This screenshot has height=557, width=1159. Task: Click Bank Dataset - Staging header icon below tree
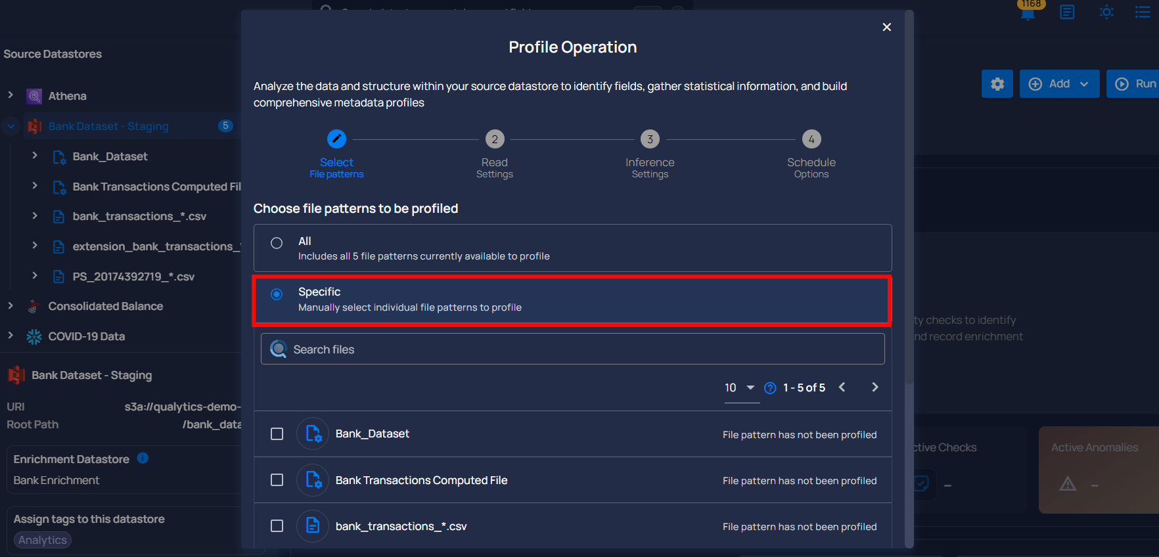coord(16,375)
